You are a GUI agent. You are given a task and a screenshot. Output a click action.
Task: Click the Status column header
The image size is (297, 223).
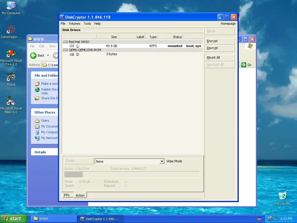(171, 37)
